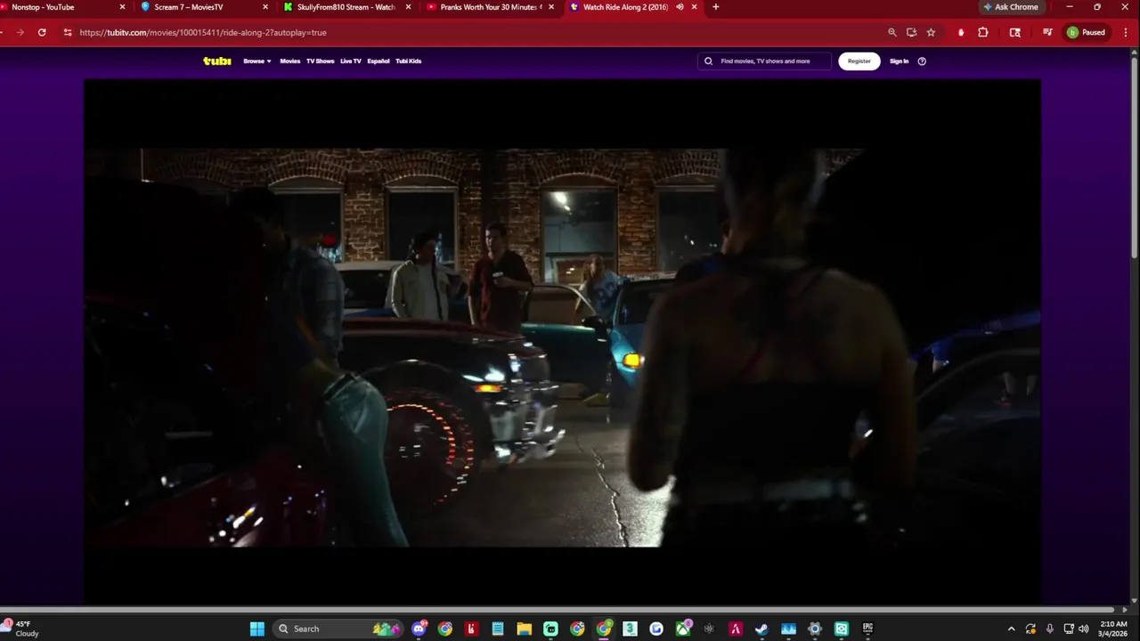Reload the page

tap(42, 32)
